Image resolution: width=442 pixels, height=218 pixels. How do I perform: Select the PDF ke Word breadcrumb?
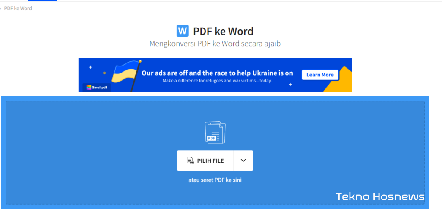click(x=18, y=9)
